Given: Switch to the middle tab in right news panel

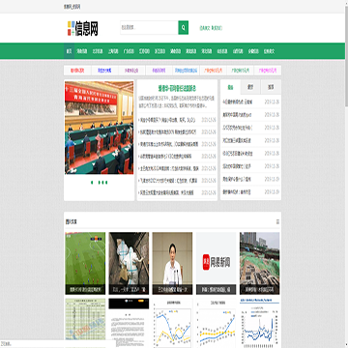Looking at the screenshot, I should point(250,87).
